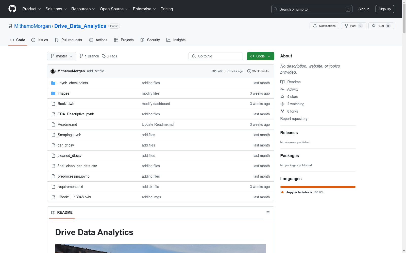The height and width of the screenshot is (253, 406).
Task: Click the bell icon in Notifications button
Action: point(315,26)
